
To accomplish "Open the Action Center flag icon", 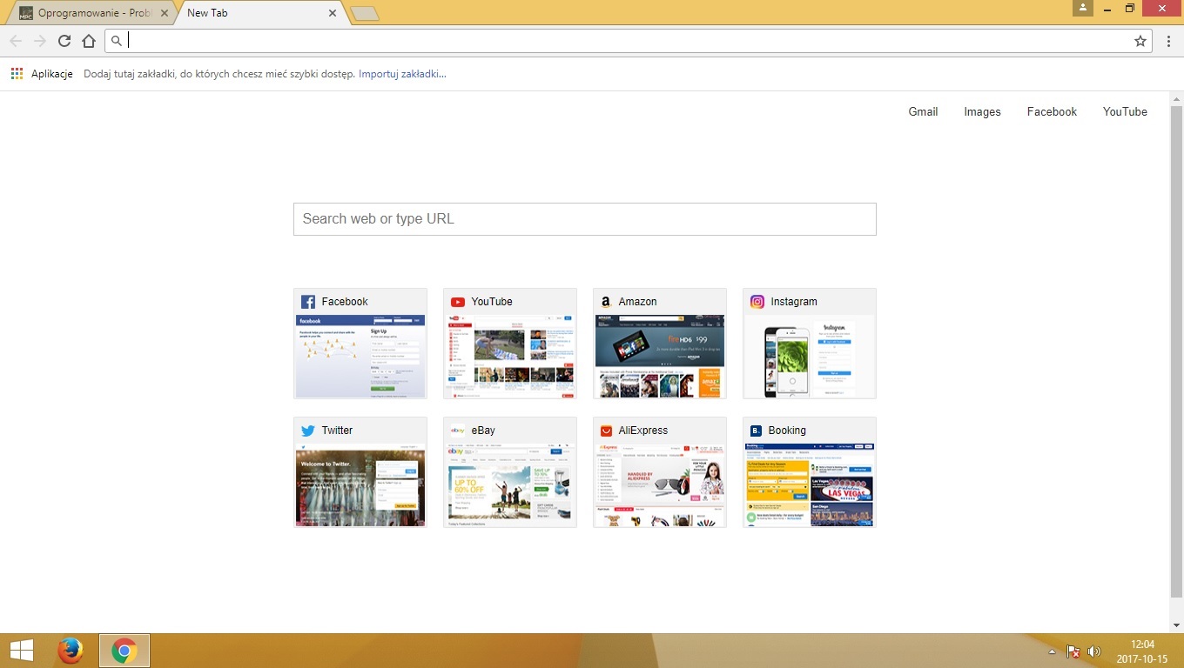I will (x=1073, y=651).
